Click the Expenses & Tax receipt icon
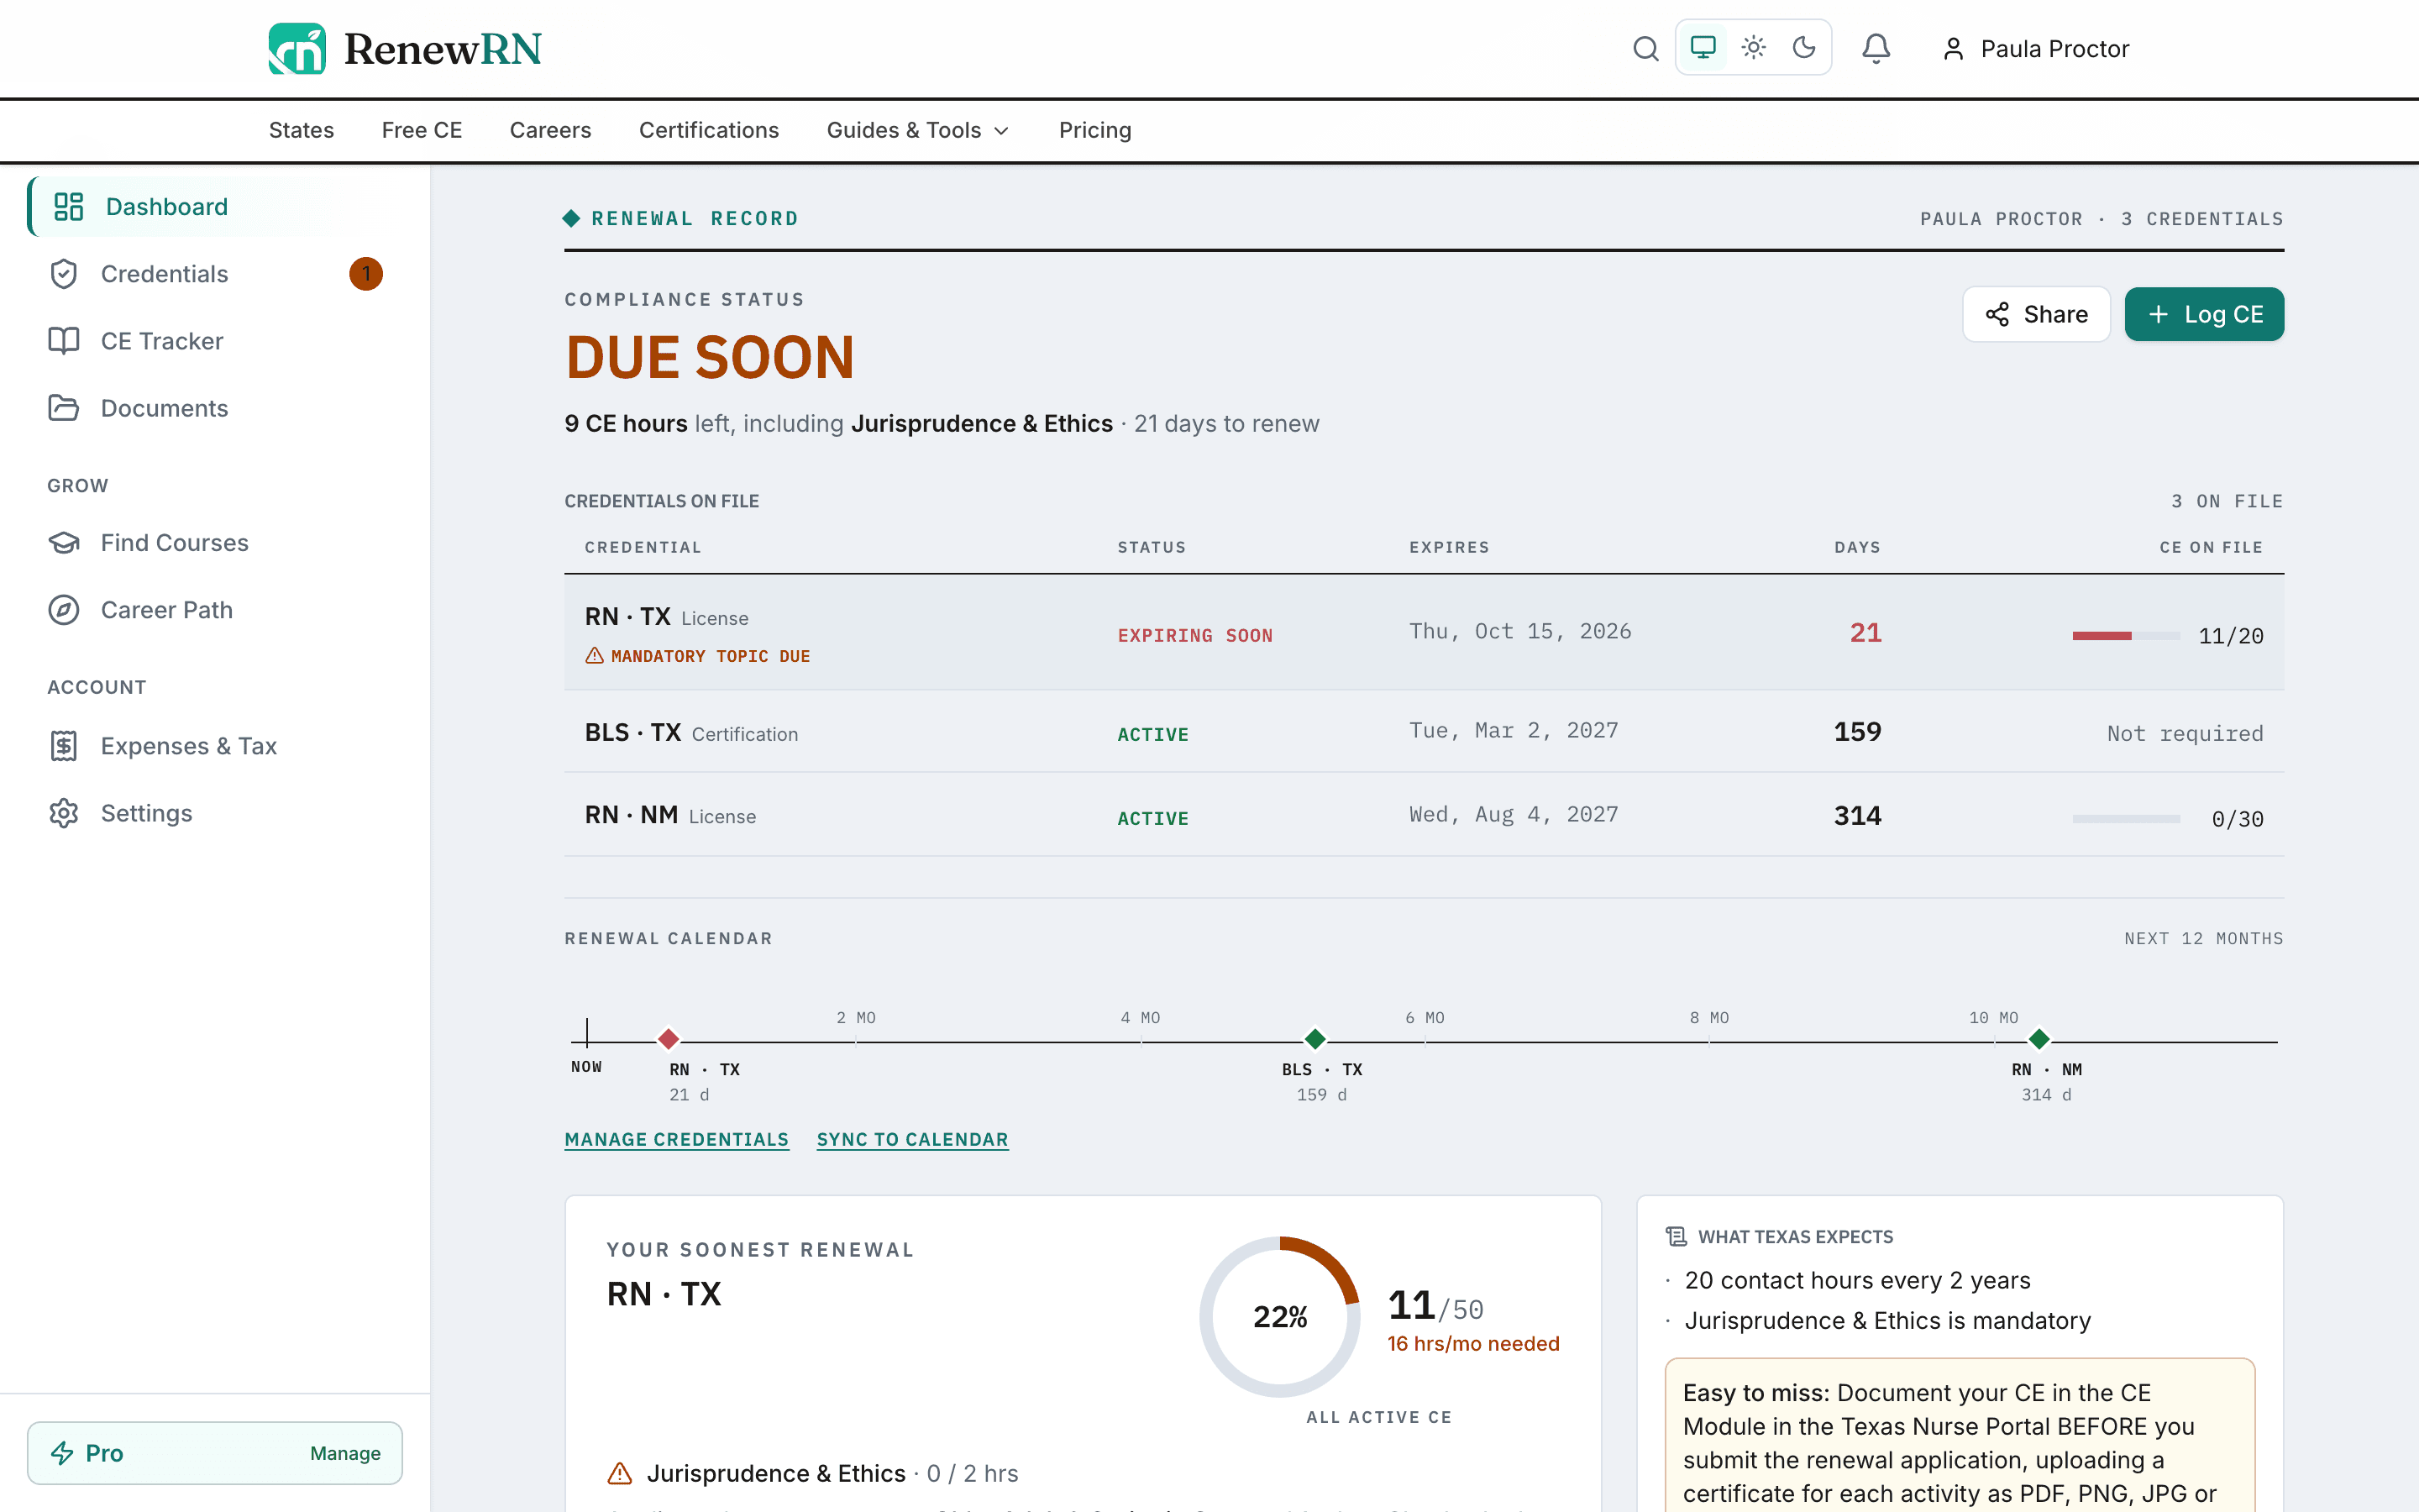Screen dimensions: 2419x1512 64,746
